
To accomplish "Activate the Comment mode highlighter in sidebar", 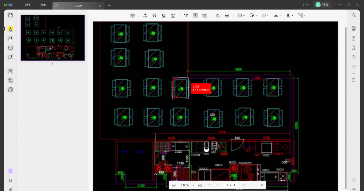I will pyautogui.click(x=10, y=29).
